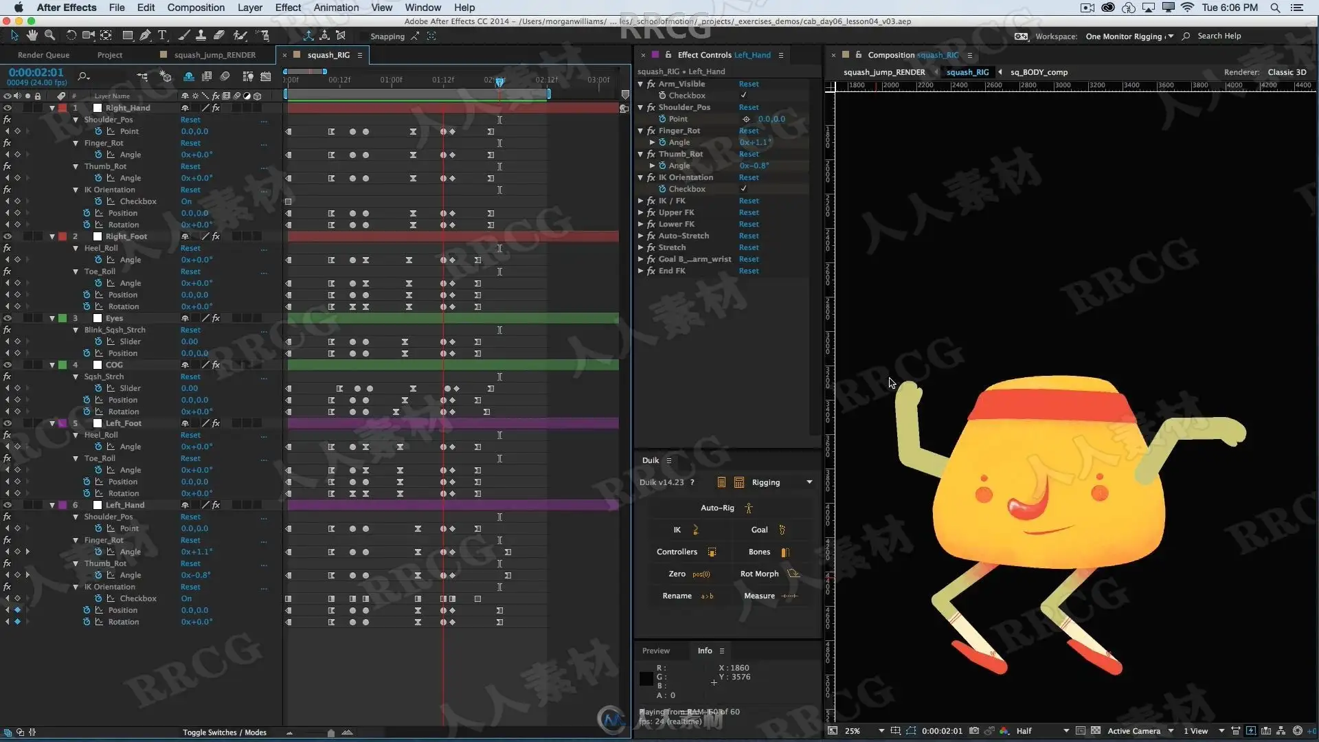This screenshot has width=1319, height=742.
Task: Expand the Upper FK effect
Action: [641, 213]
